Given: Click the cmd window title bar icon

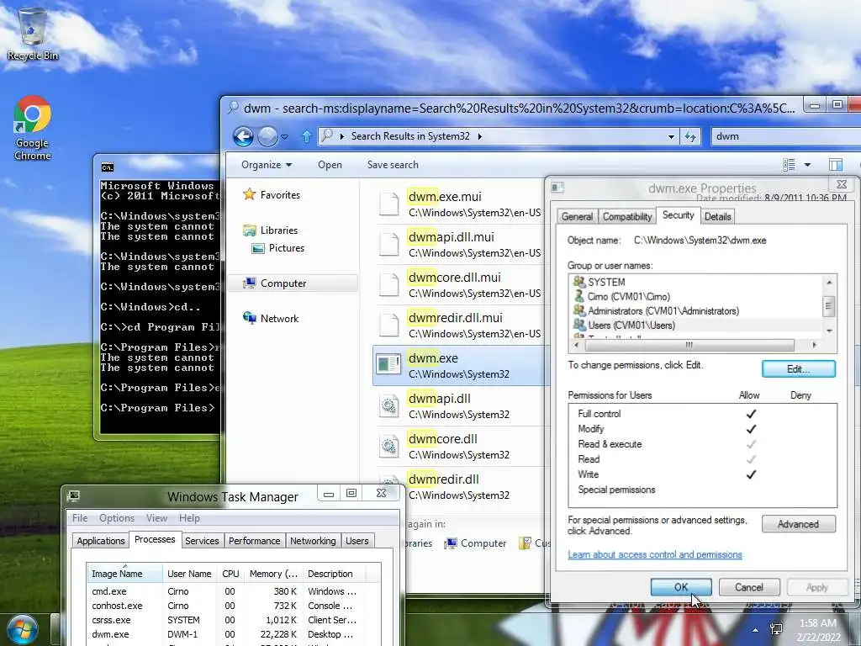Looking at the screenshot, I should [107, 167].
